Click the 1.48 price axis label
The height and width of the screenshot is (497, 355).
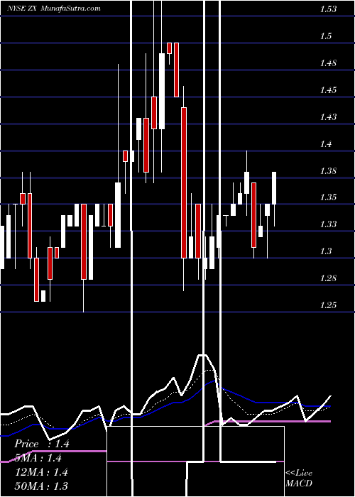click(x=328, y=63)
